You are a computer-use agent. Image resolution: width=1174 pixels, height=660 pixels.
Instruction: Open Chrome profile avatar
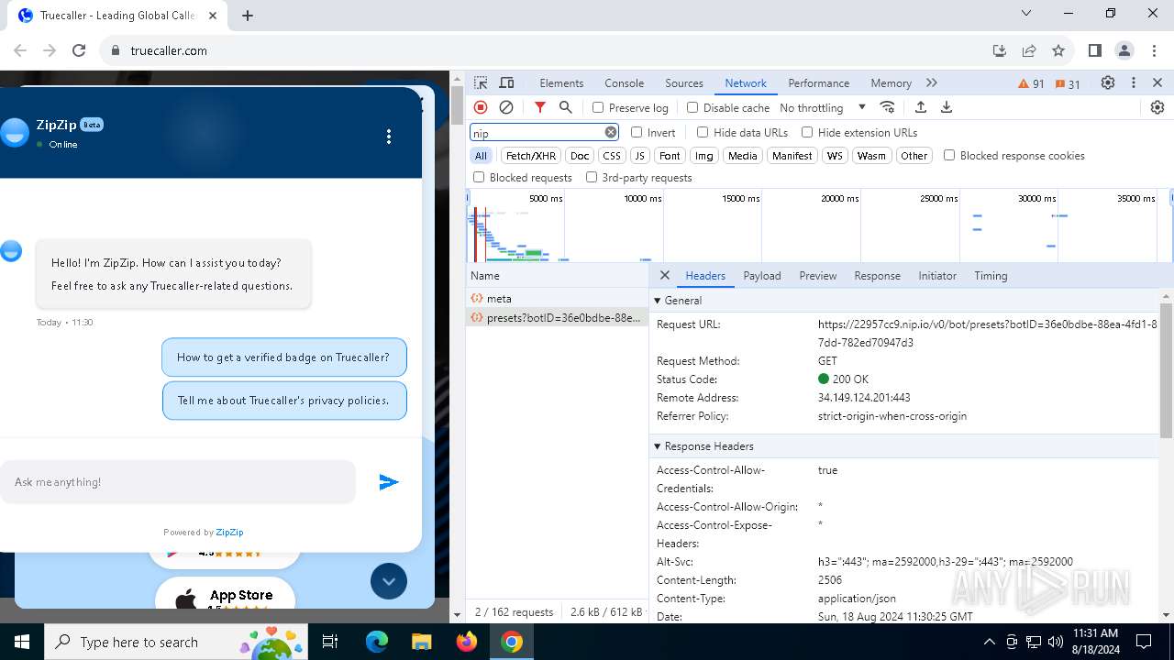tap(1124, 50)
